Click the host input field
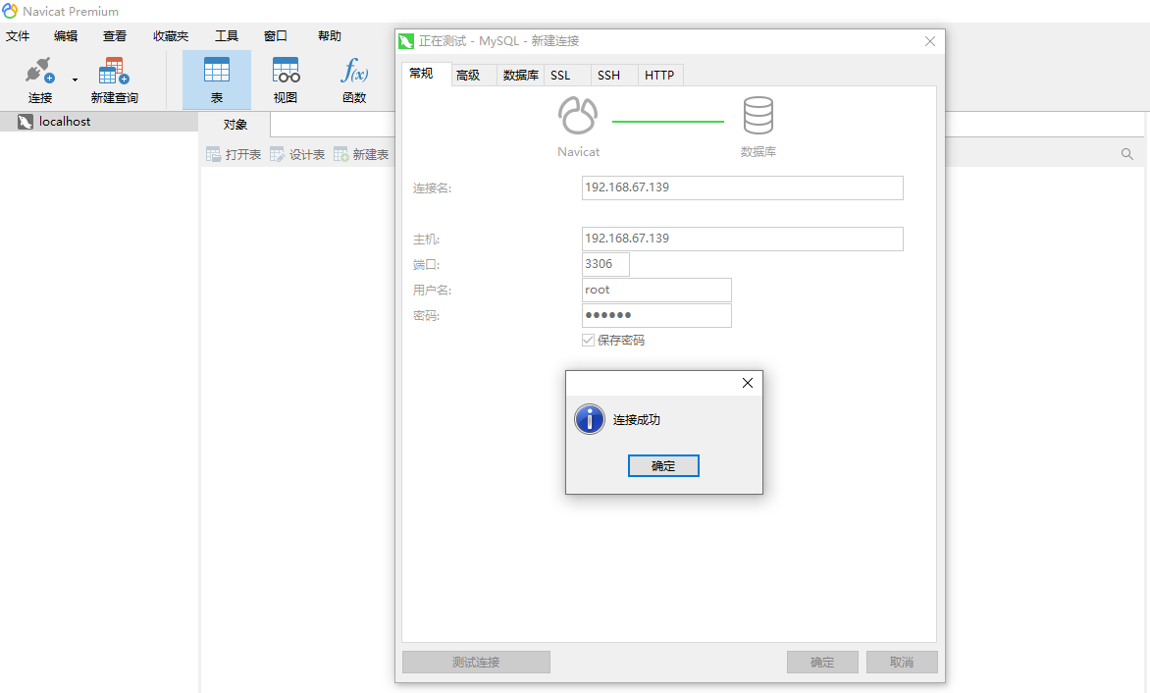 pos(742,240)
